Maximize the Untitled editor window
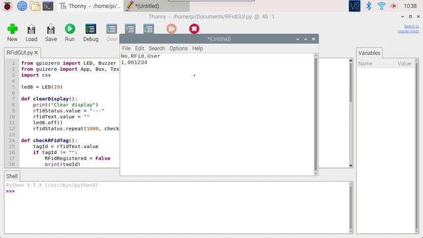This screenshot has width=423, height=238. (x=305, y=39)
